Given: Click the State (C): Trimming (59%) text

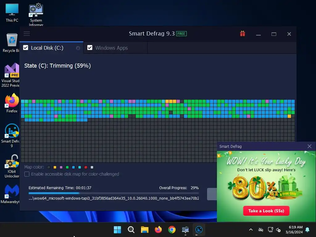Looking at the screenshot, I should point(57,66).
